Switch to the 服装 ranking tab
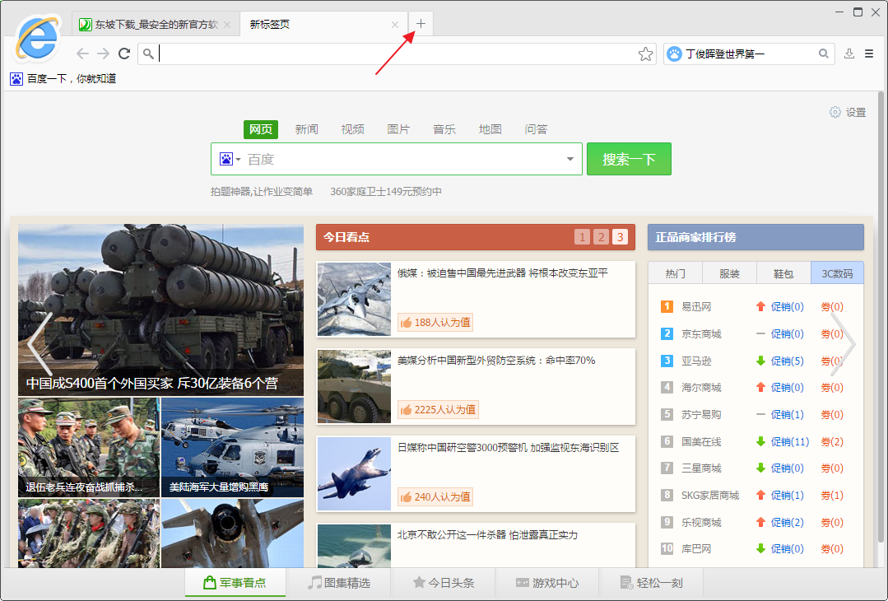Viewport: 888px width, 601px height. 729,273
